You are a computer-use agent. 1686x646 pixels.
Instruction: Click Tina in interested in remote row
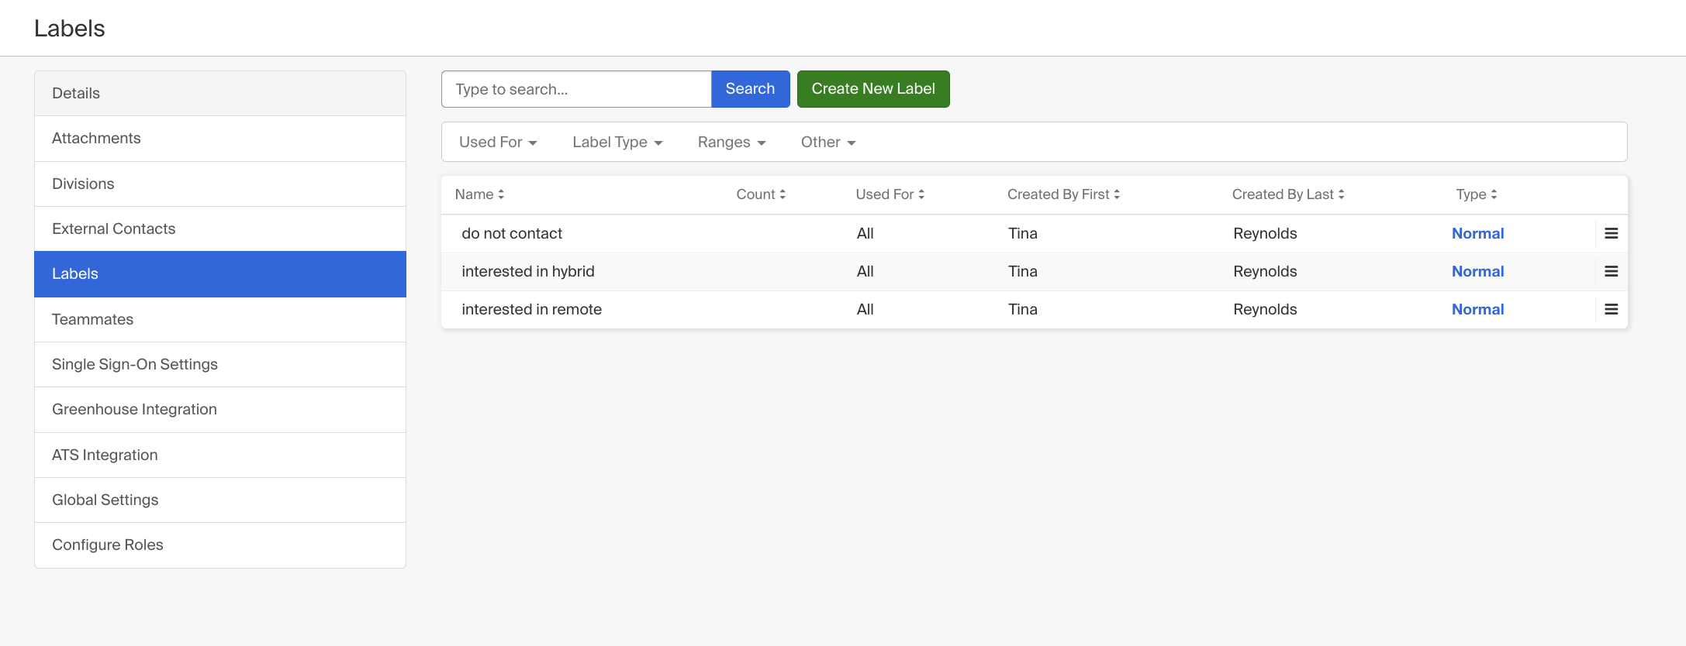1023,309
